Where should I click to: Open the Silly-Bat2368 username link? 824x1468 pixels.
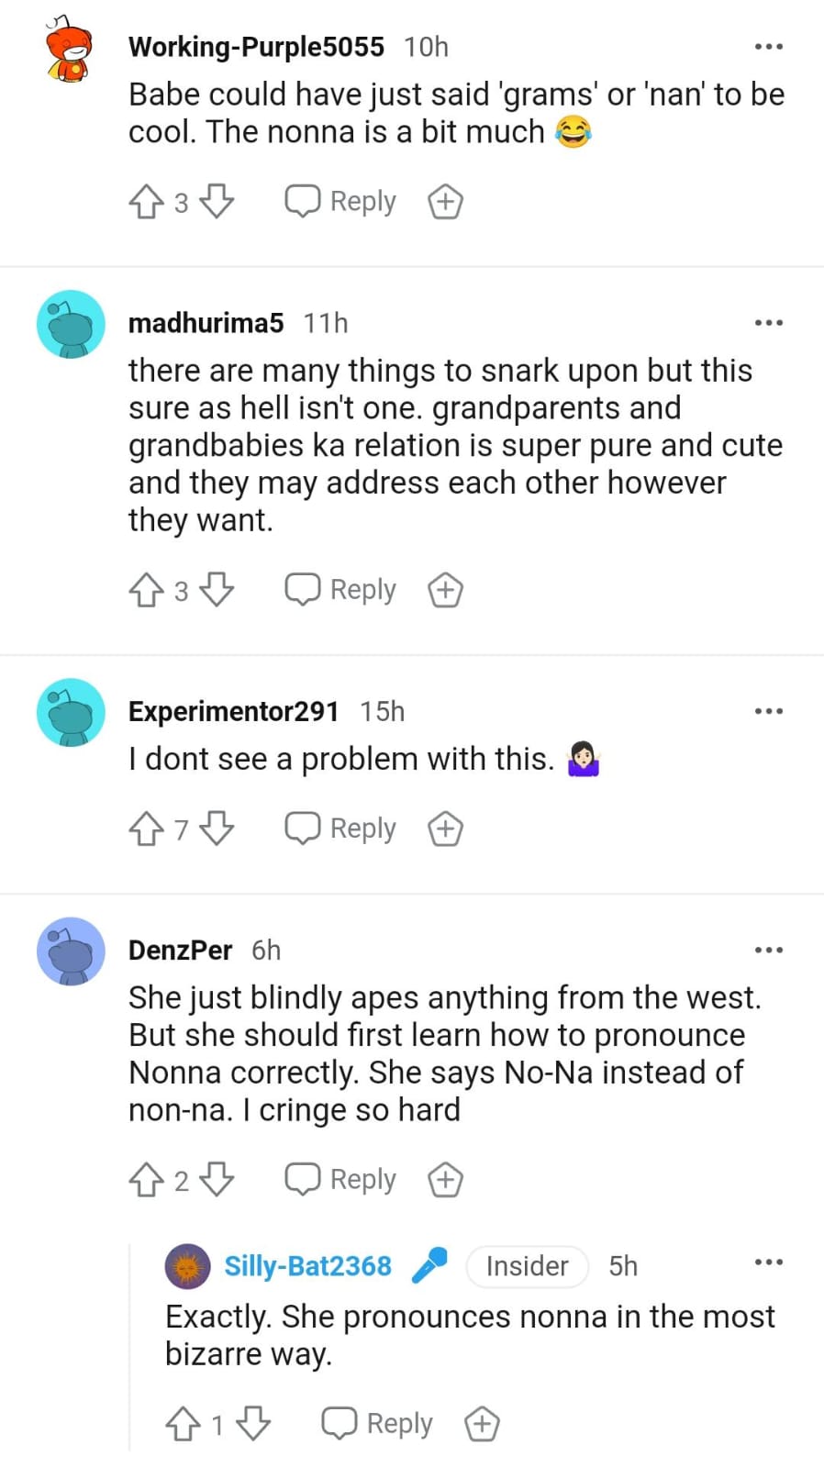coord(307,1266)
